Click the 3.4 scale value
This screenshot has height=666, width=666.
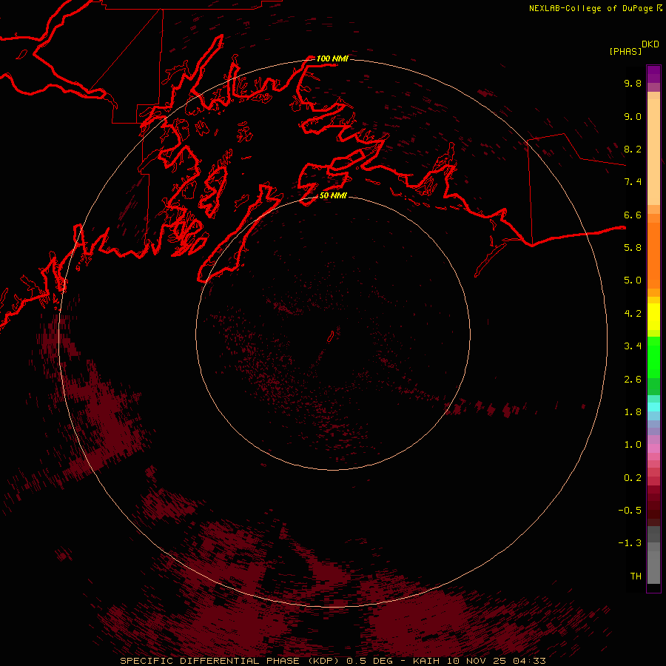pos(633,346)
